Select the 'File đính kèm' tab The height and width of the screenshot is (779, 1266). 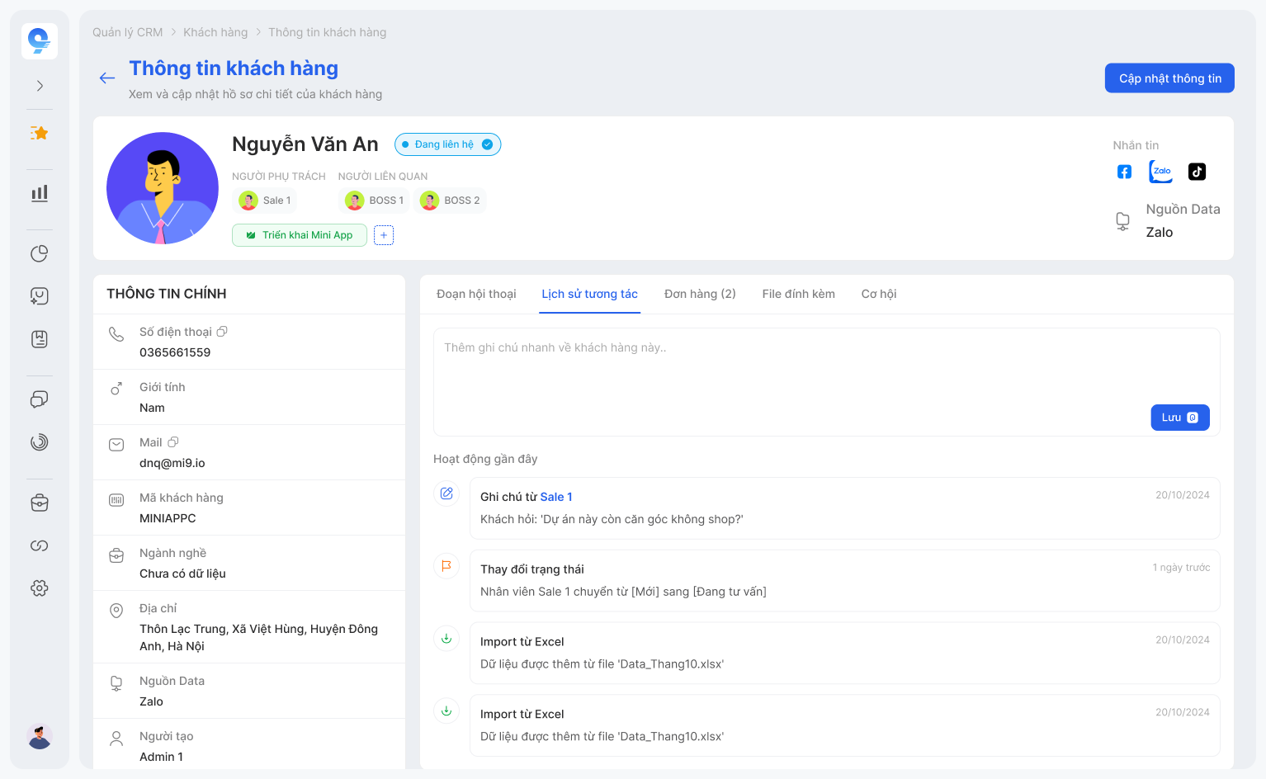point(798,295)
